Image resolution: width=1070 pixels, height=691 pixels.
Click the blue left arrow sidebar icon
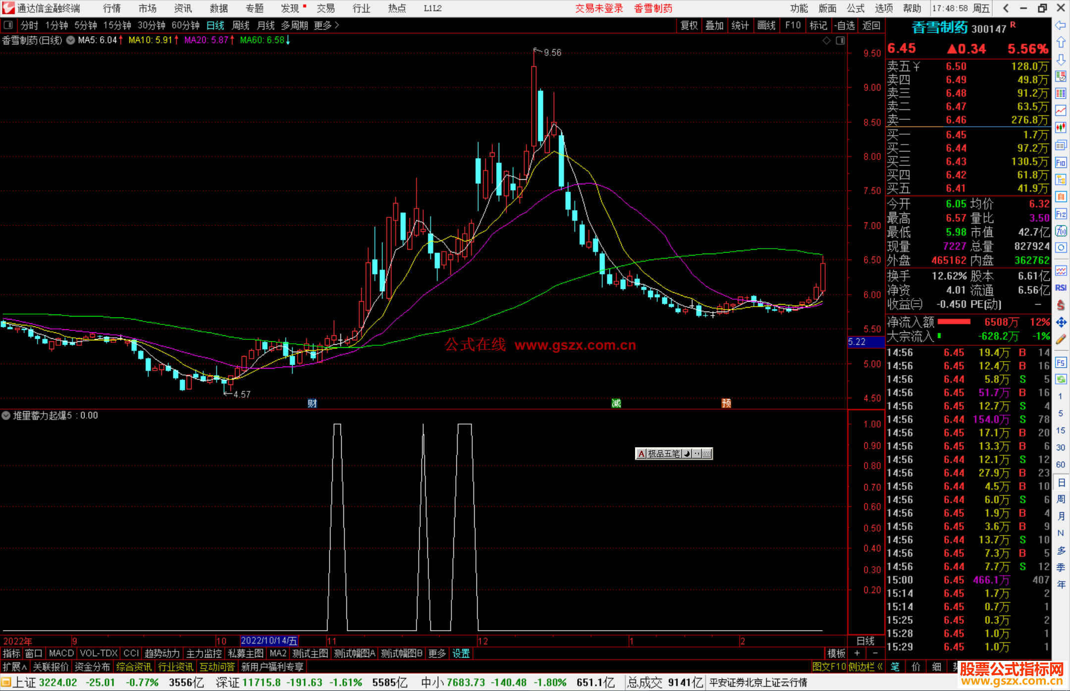[1061, 25]
